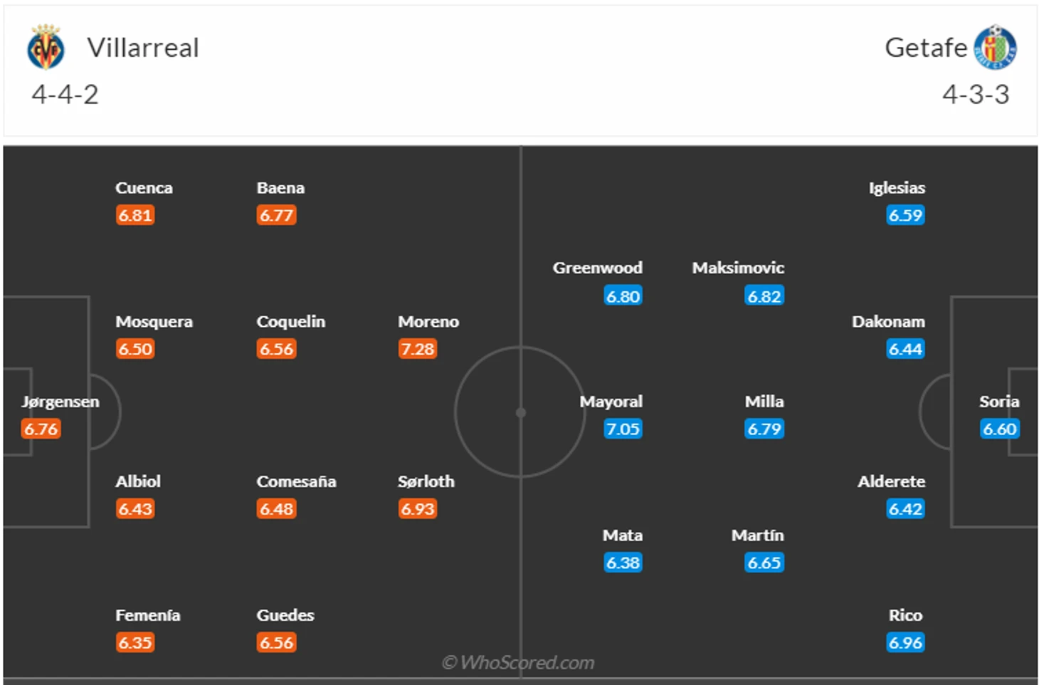This screenshot has width=1039, height=685.
Task: Click Sørloth's 6.93 rating badge
Action: click(x=418, y=508)
